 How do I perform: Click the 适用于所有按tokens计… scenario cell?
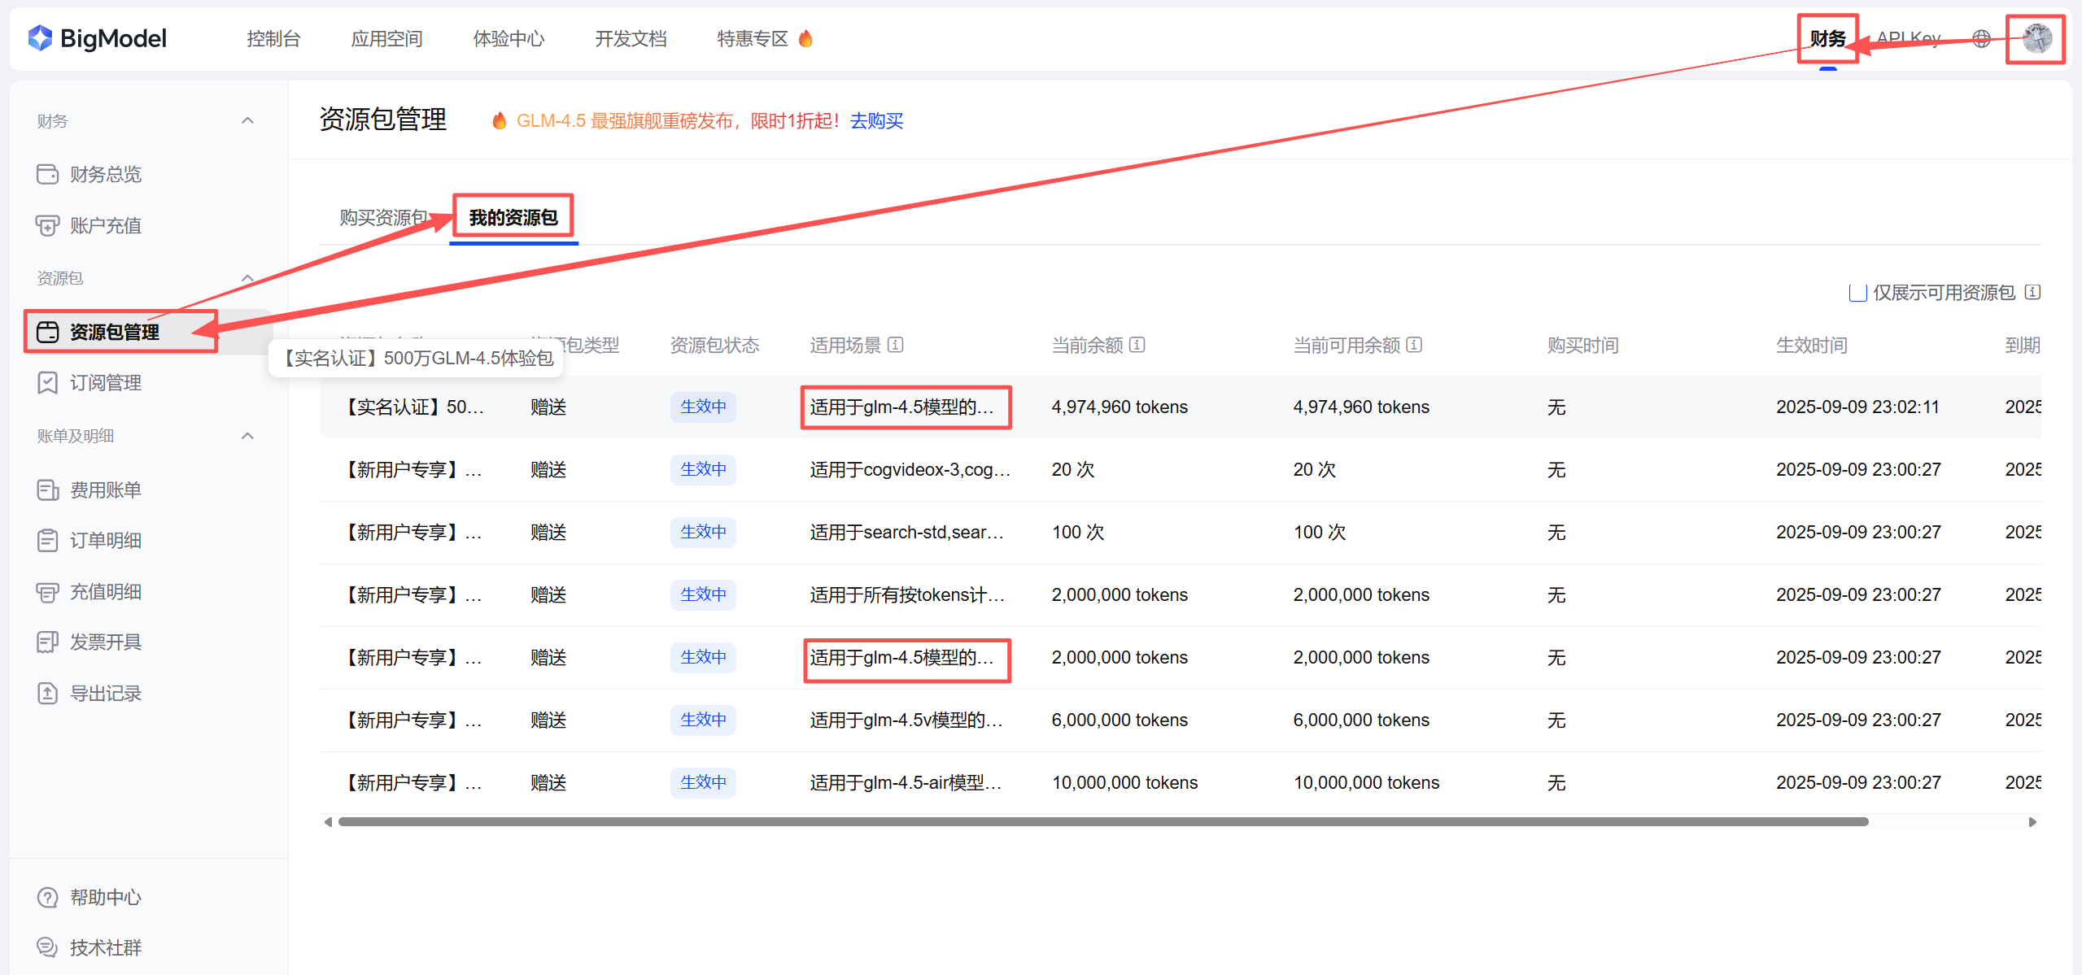[907, 594]
